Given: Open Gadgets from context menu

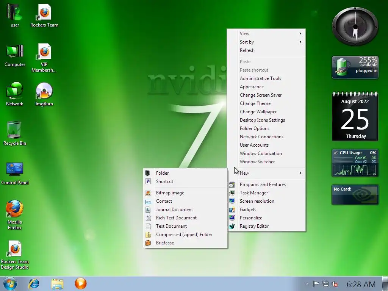Looking at the screenshot, I should click(266, 210).
